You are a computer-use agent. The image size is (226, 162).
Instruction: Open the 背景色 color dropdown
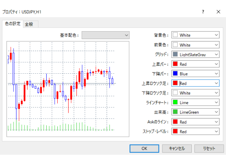pos(195,35)
